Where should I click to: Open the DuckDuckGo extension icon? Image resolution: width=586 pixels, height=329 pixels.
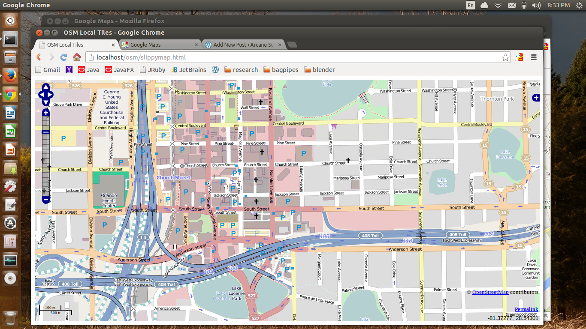[519, 57]
